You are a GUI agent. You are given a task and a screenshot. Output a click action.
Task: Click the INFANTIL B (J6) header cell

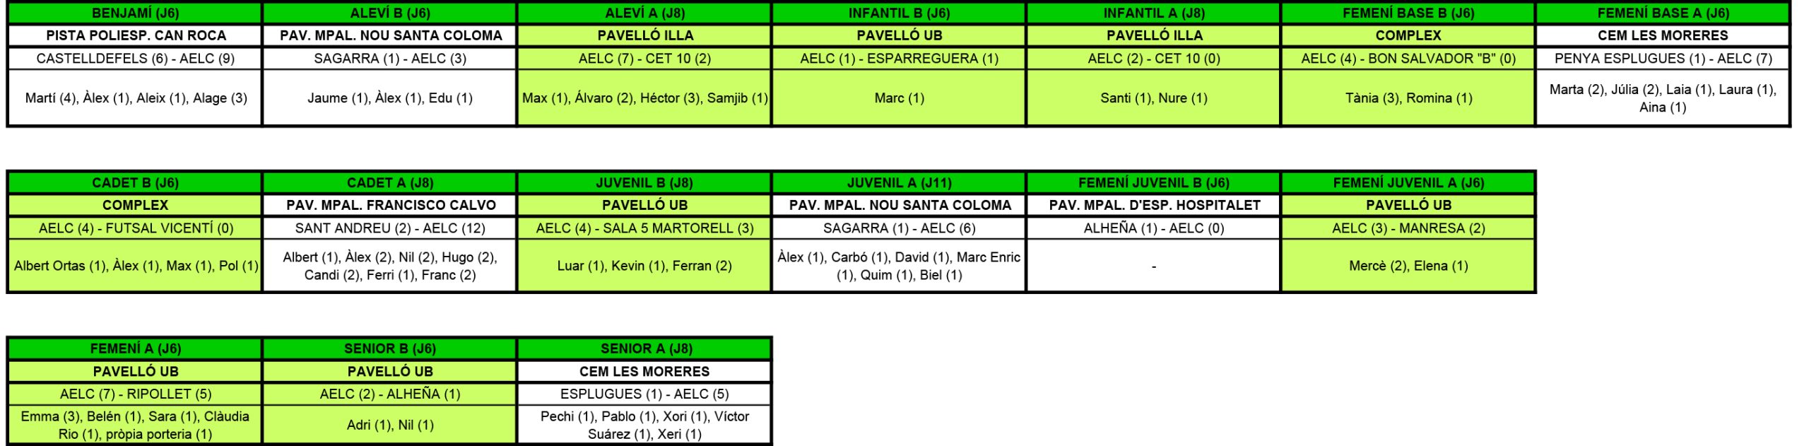pyautogui.click(x=899, y=13)
